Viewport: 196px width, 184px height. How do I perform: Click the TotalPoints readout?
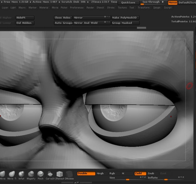click(183, 21)
